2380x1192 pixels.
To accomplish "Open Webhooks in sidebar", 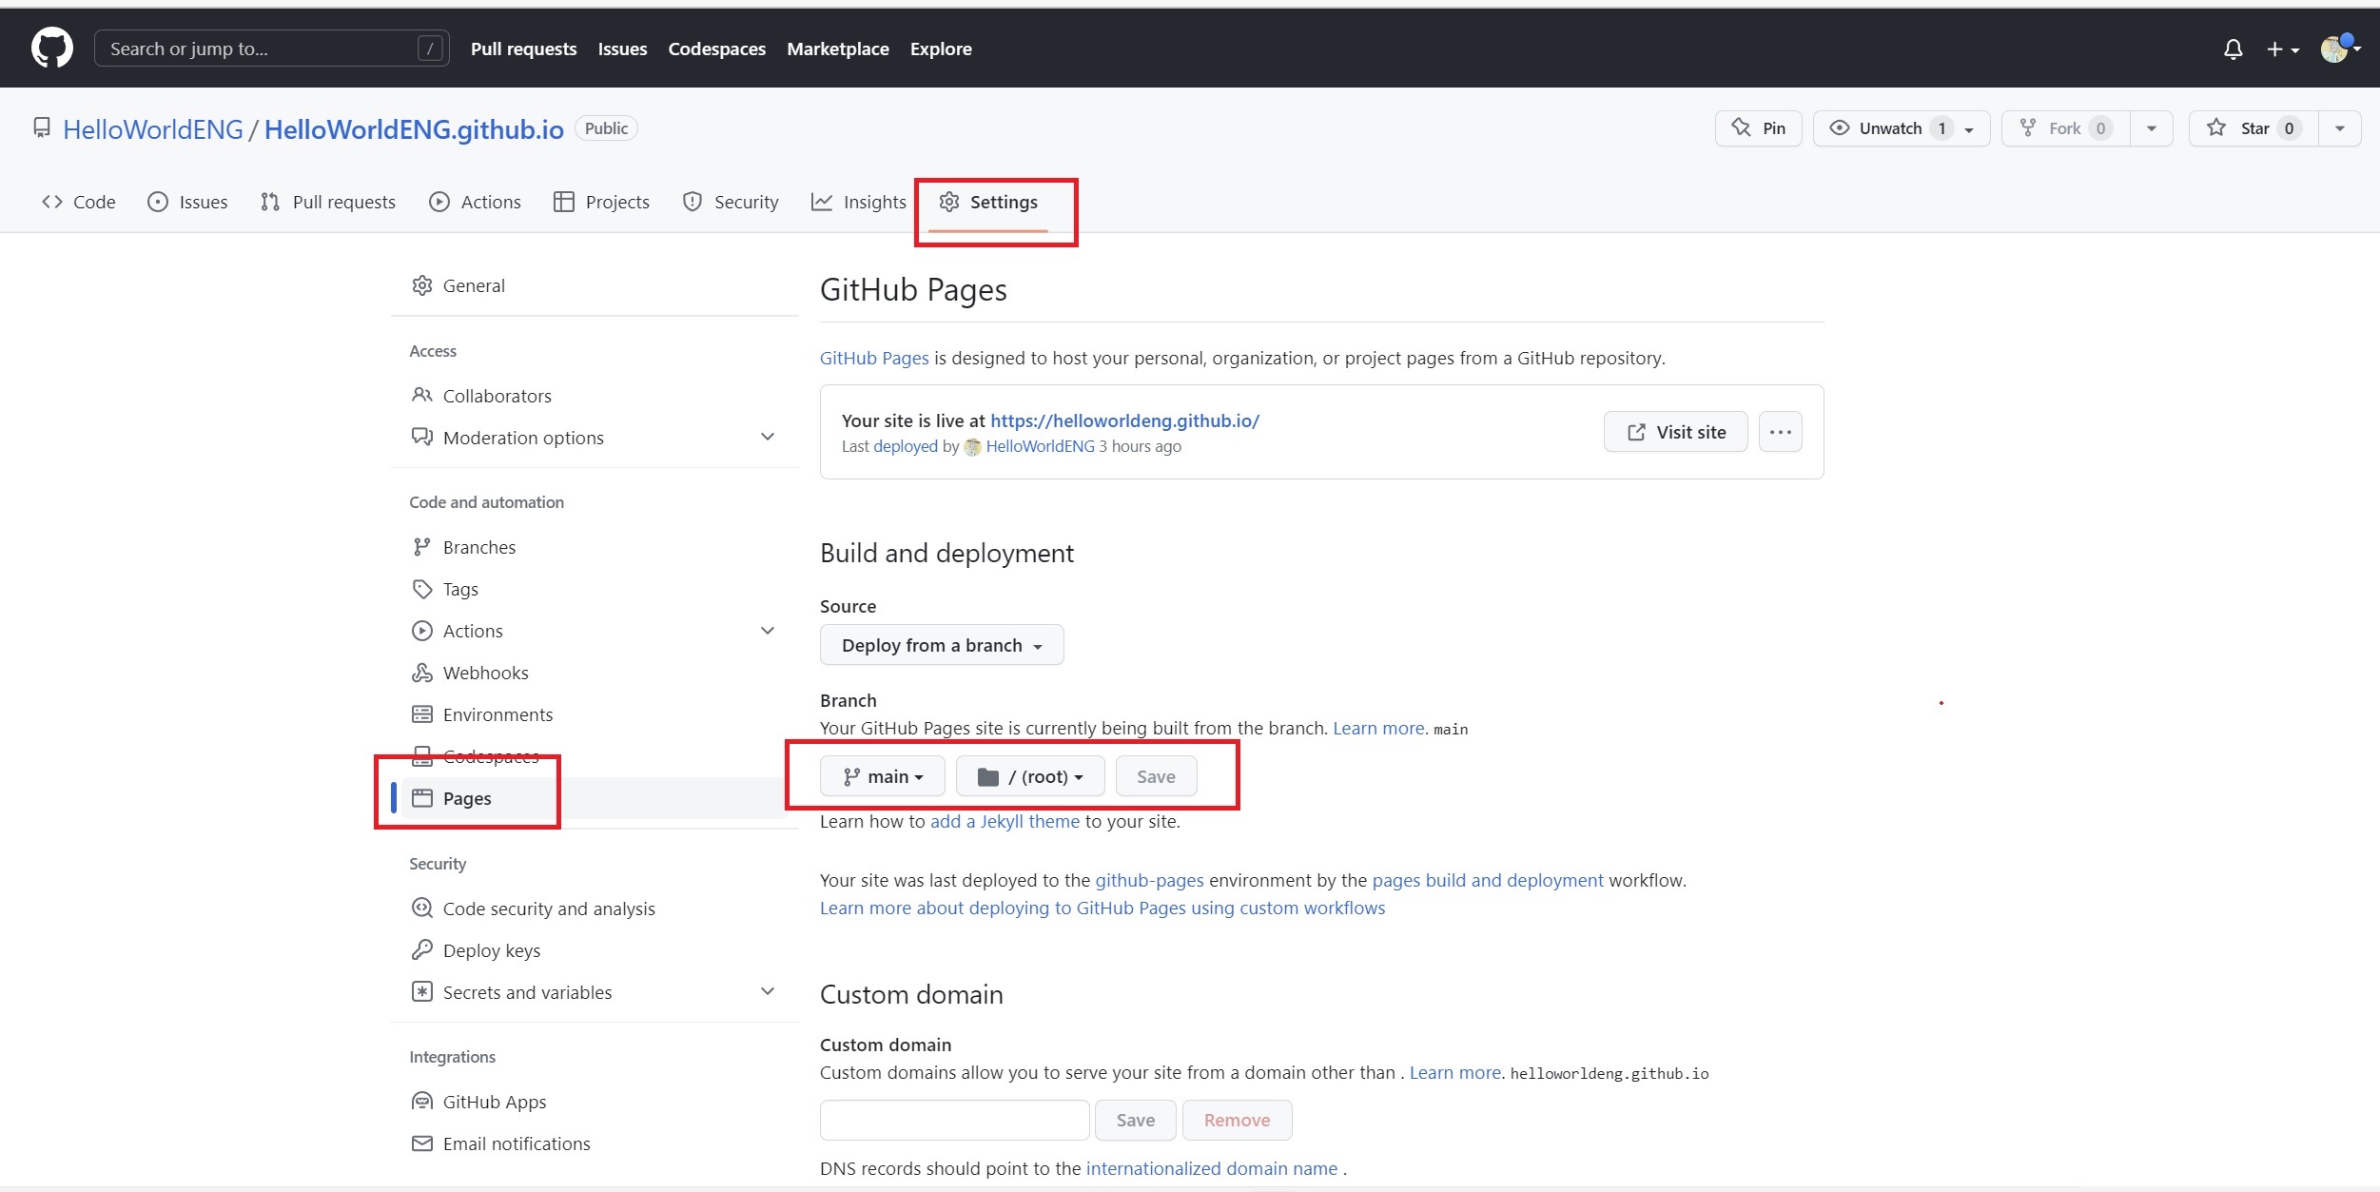I will pyautogui.click(x=595, y=673).
